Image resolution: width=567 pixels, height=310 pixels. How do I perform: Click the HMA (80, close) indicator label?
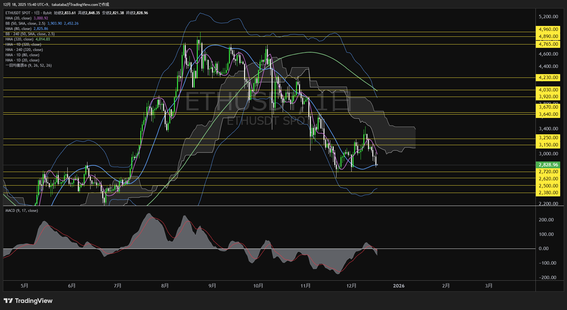click(x=19, y=29)
